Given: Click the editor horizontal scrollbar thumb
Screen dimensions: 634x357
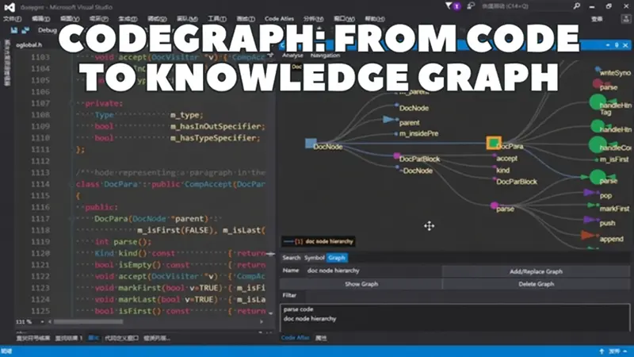Looking at the screenshot, I should [88, 322].
